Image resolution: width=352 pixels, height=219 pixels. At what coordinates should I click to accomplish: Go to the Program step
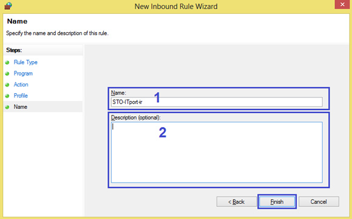click(x=23, y=73)
